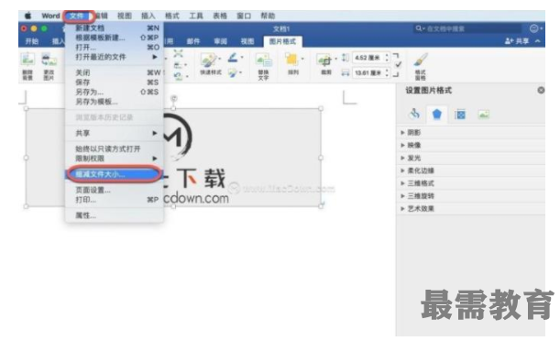Switch to the Home (开始) ribbon tab

32,41
